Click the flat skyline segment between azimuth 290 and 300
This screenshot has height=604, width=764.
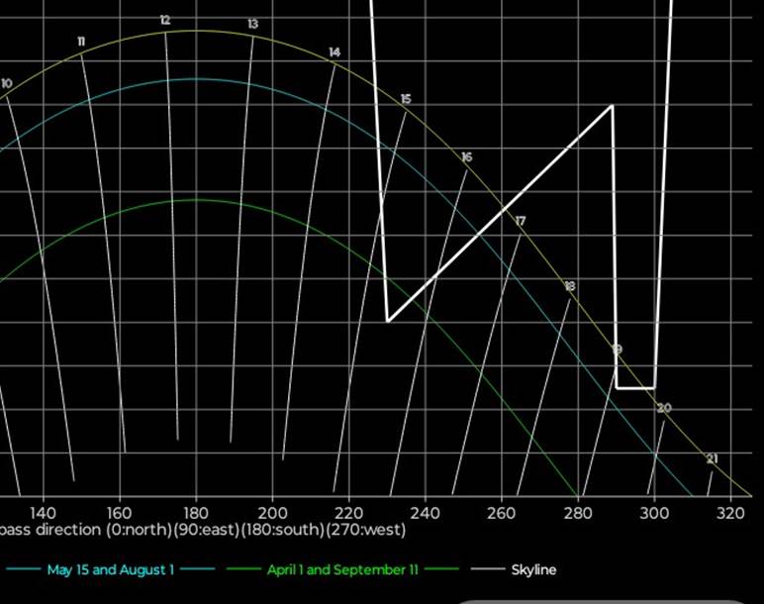[x=635, y=388]
